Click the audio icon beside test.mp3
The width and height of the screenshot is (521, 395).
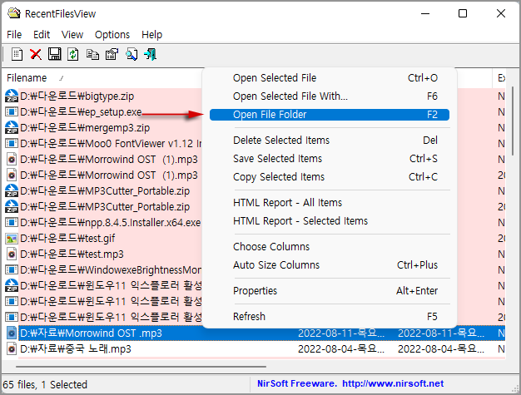[12, 254]
